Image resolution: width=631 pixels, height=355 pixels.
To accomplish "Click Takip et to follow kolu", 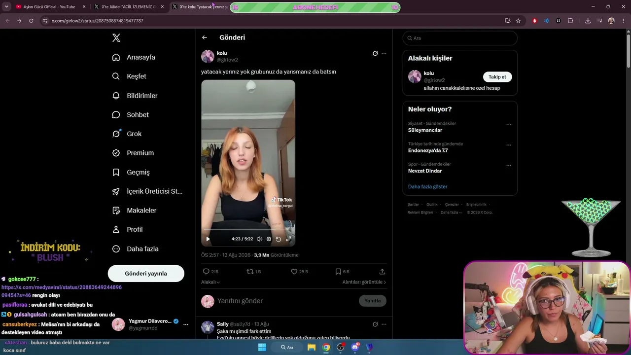I will (x=497, y=77).
